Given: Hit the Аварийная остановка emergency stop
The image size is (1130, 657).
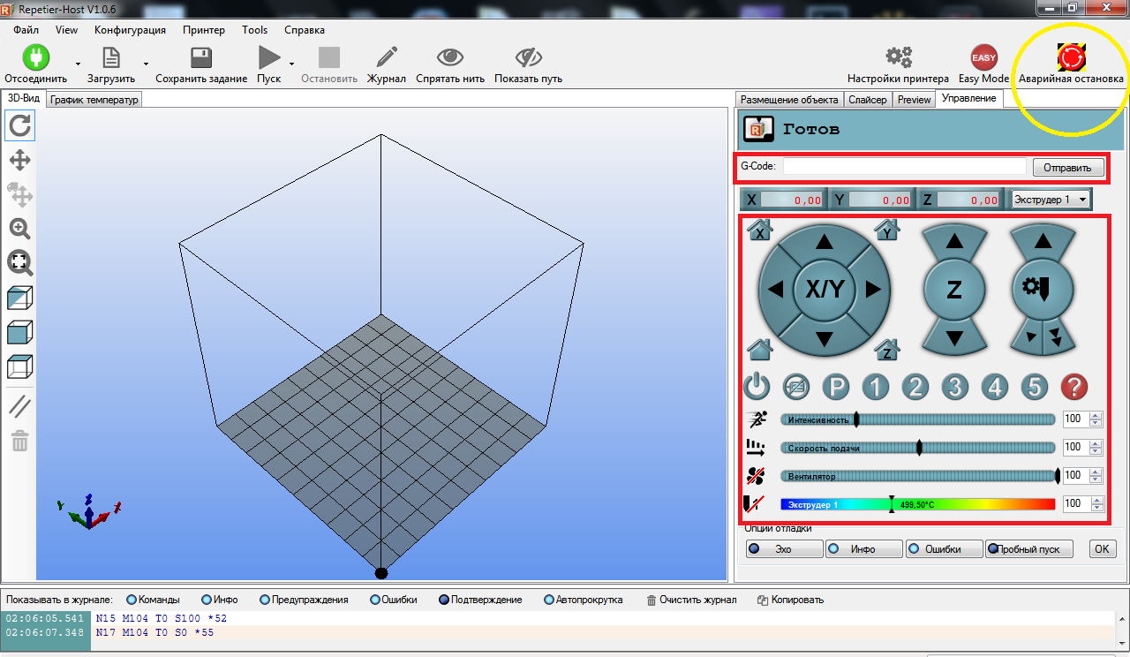Looking at the screenshot, I should [1072, 57].
